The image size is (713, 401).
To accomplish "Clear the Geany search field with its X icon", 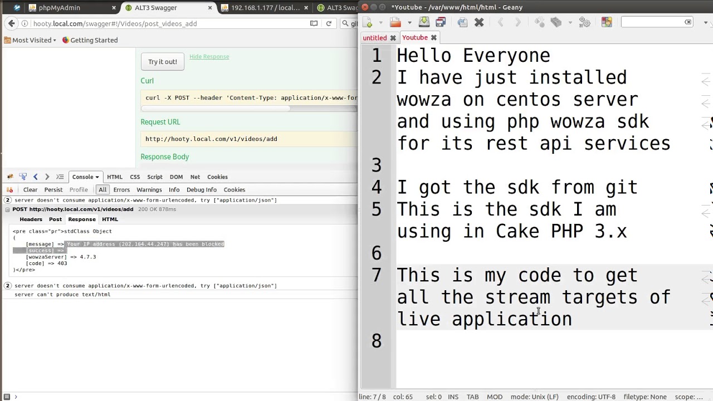I will (688, 22).
